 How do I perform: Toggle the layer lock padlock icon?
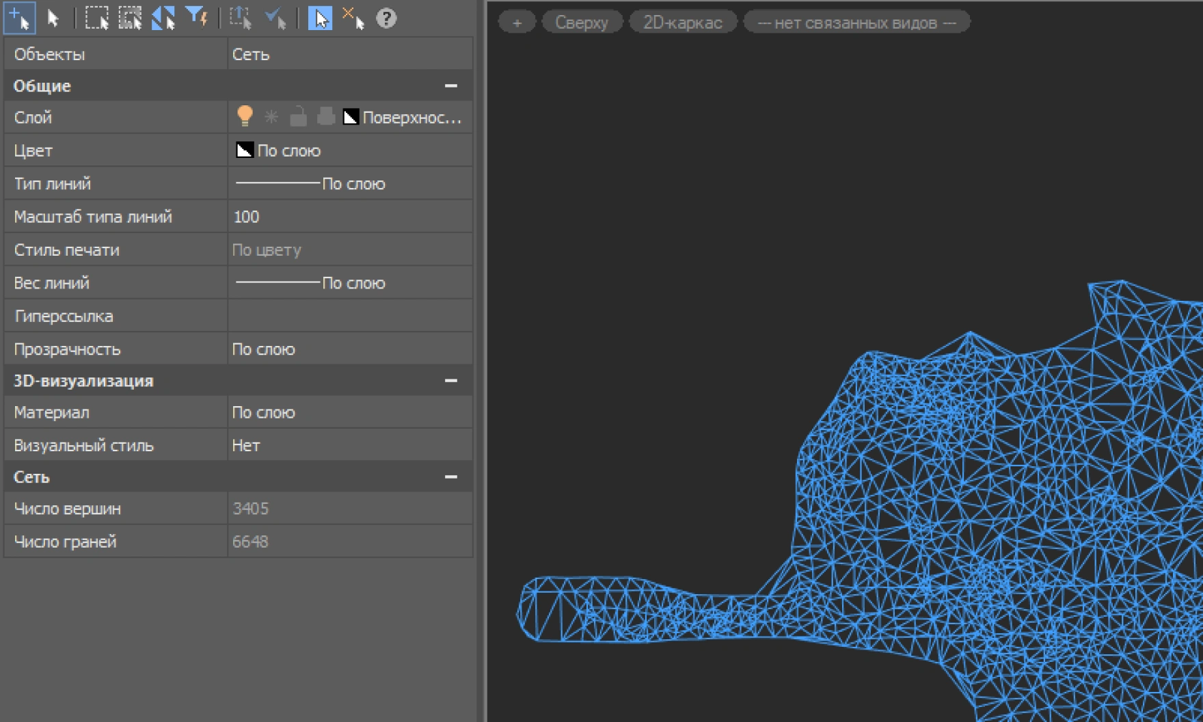tap(298, 117)
